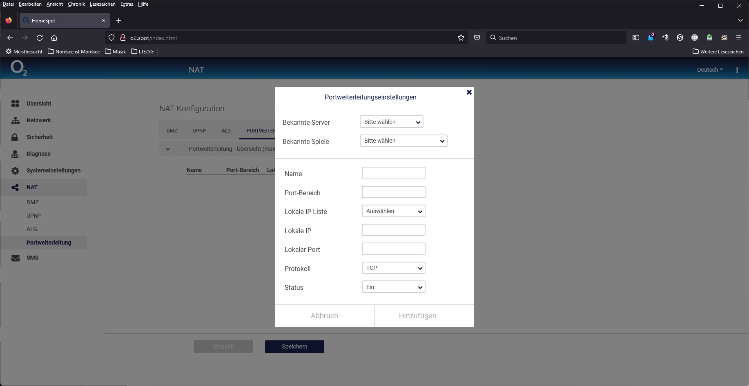Image resolution: width=749 pixels, height=386 pixels.
Task: Open the Chronik menu
Action: pos(76,4)
